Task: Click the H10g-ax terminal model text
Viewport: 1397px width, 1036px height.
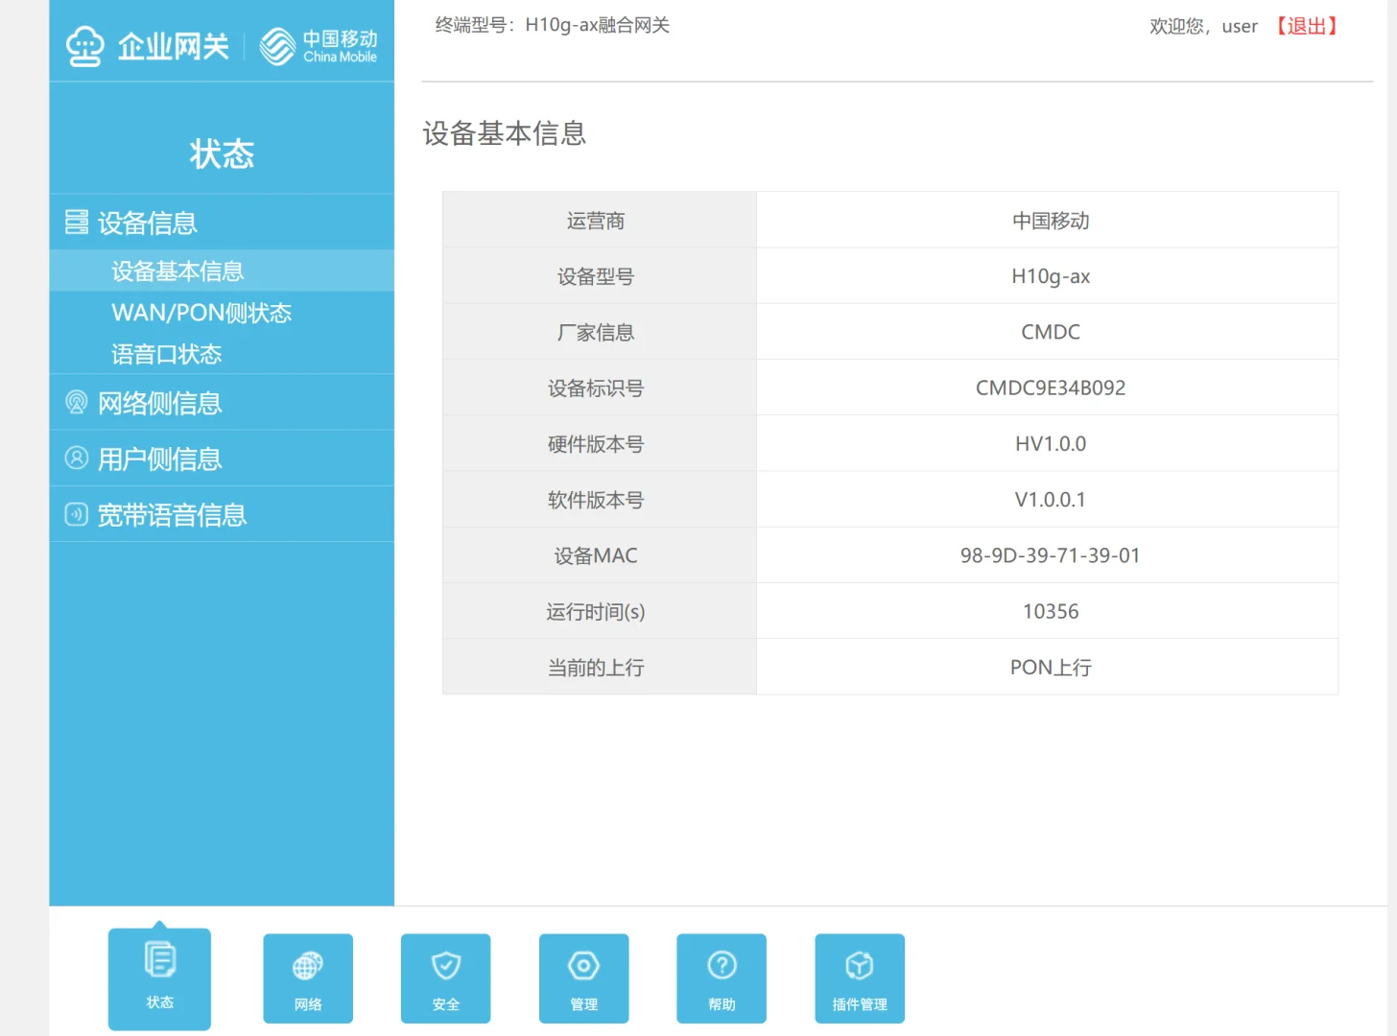Action: (597, 25)
